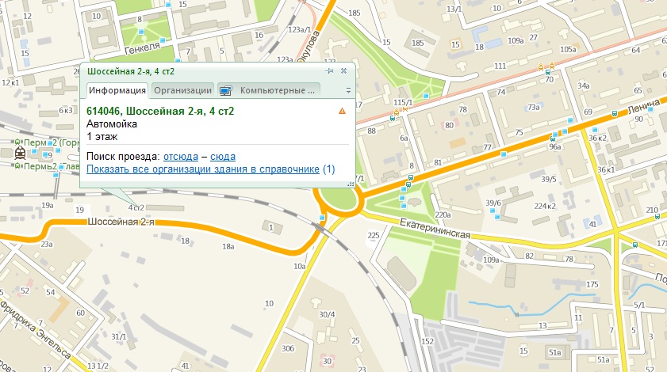Select building number 30/4

(x=327, y=315)
